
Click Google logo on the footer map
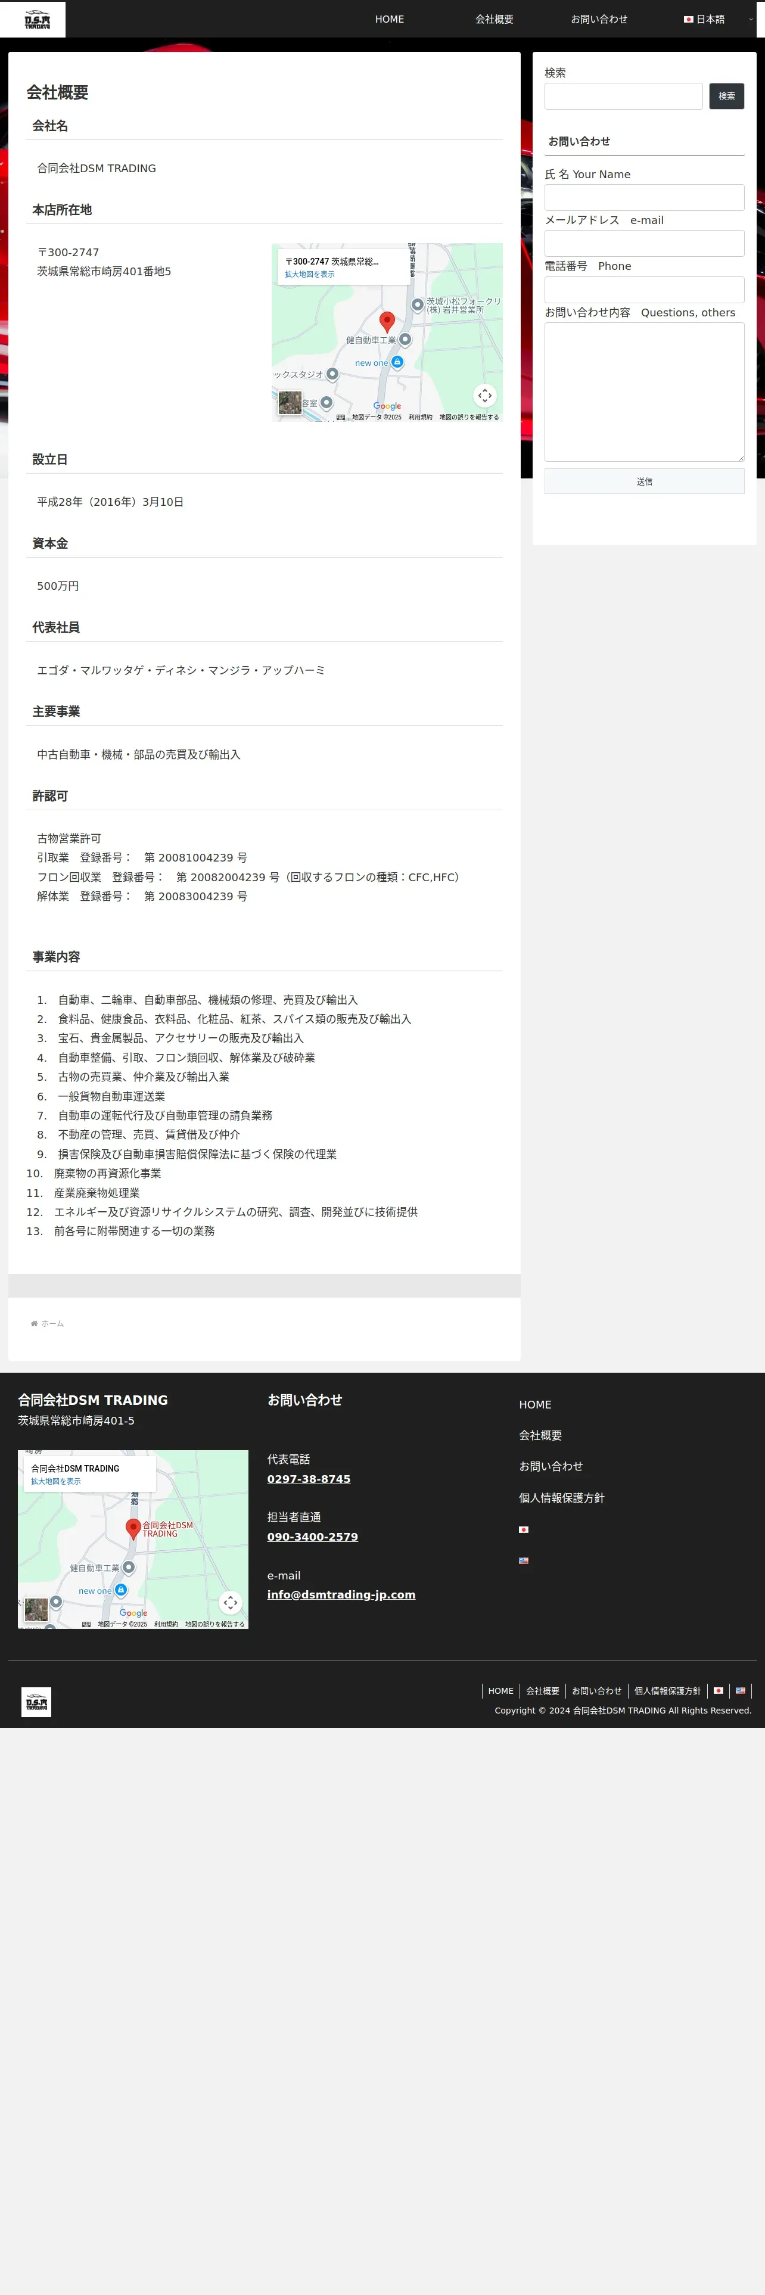pyautogui.click(x=133, y=1613)
